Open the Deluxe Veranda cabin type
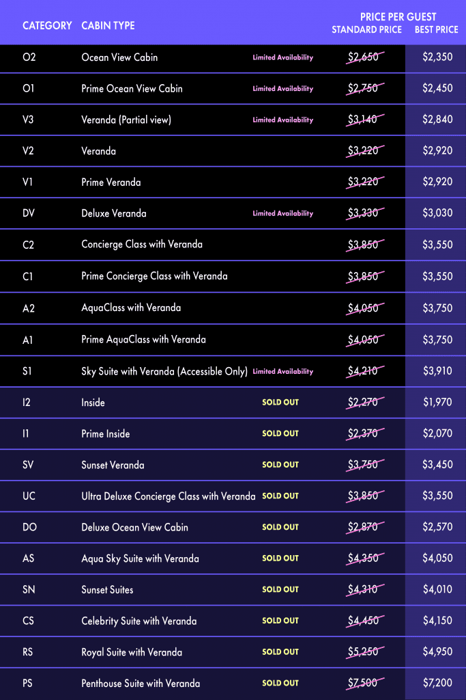The height and width of the screenshot is (700, 466). click(x=114, y=213)
